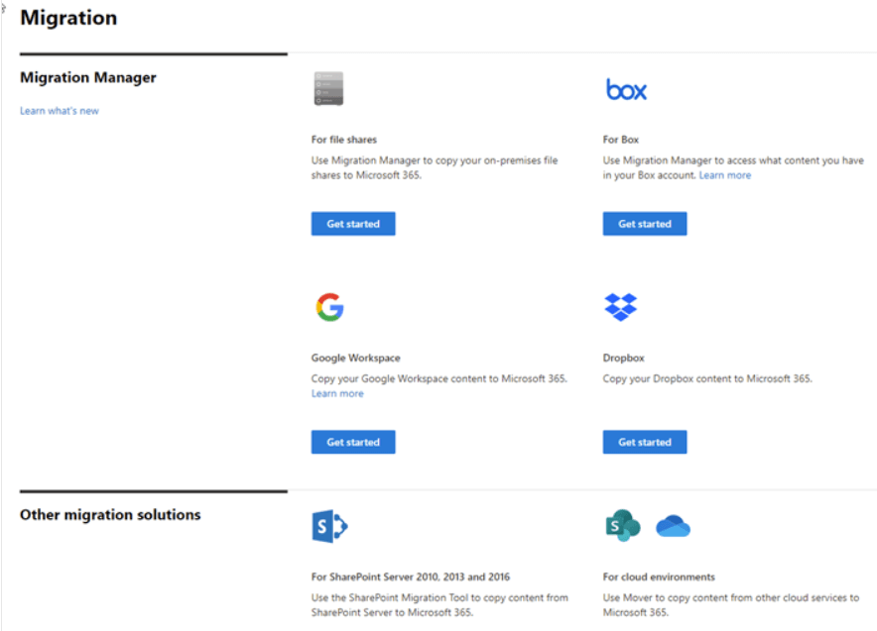Open Learn more link for Box
The width and height of the screenshot is (877, 631).
pos(725,175)
